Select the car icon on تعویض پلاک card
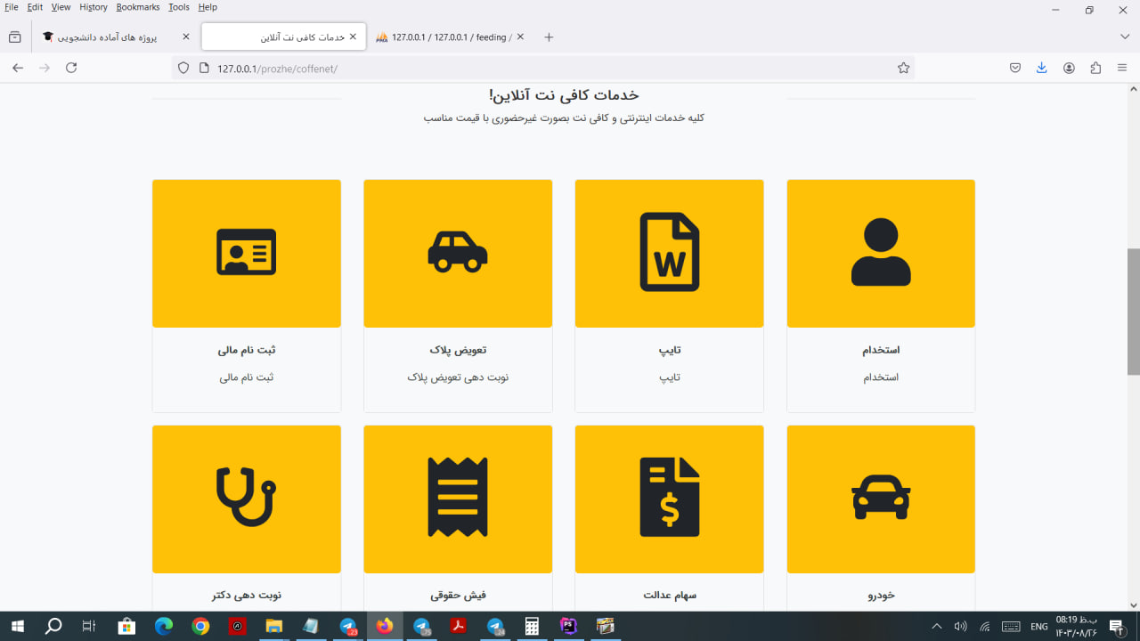The image size is (1140, 641). 458,253
